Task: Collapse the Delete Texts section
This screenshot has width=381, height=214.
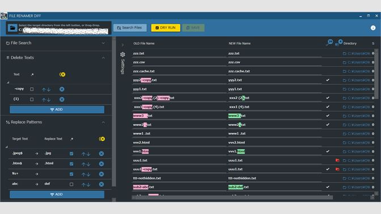Action: pos(103,58)
